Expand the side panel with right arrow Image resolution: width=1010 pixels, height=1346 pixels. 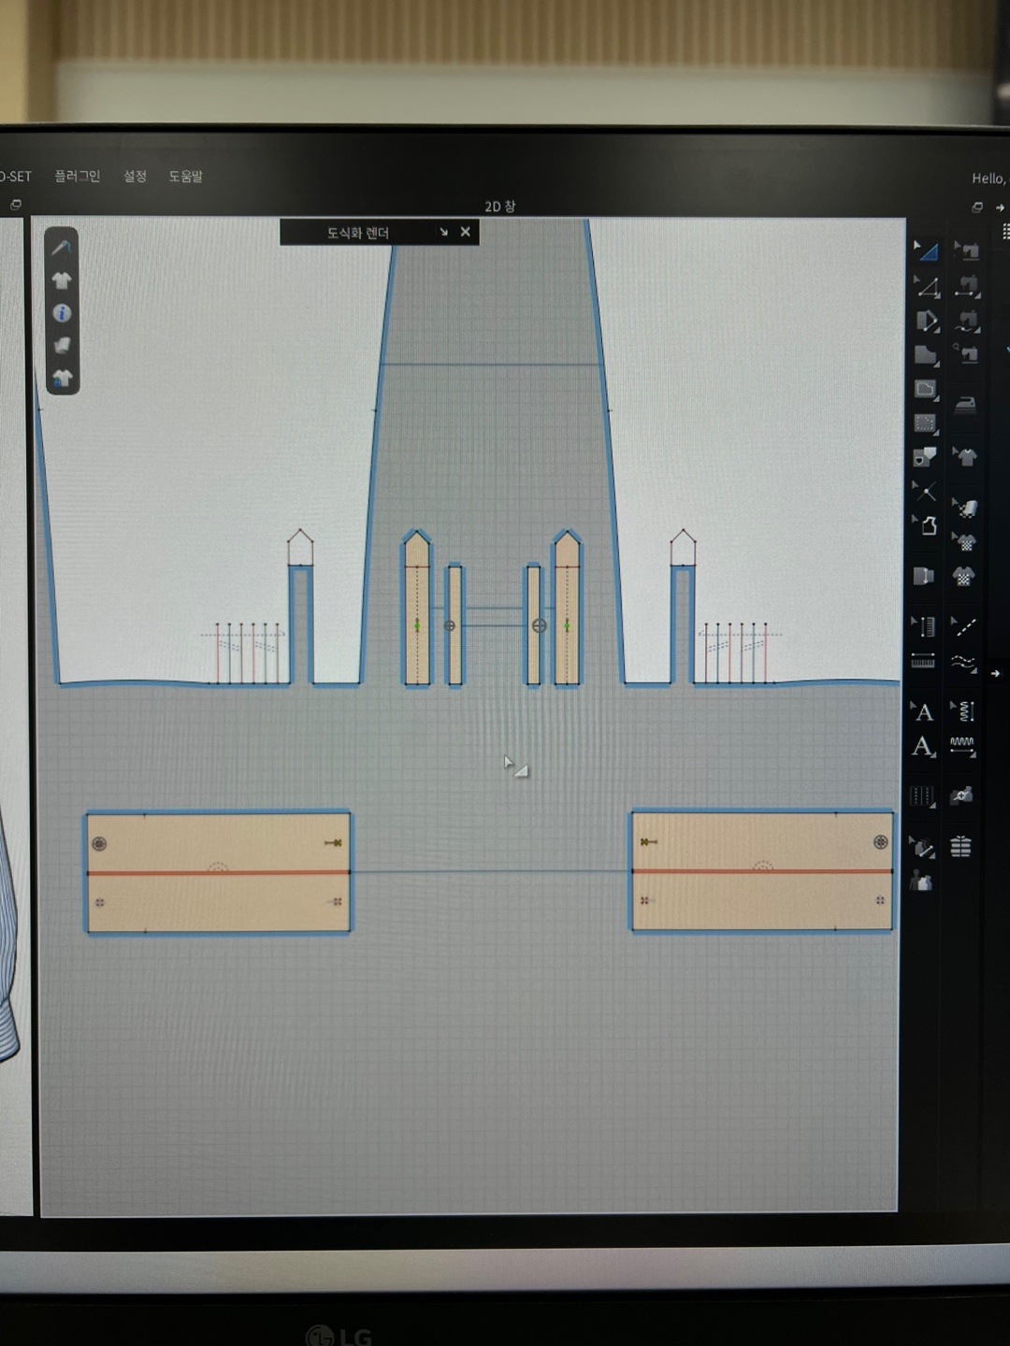coord(995,673)
